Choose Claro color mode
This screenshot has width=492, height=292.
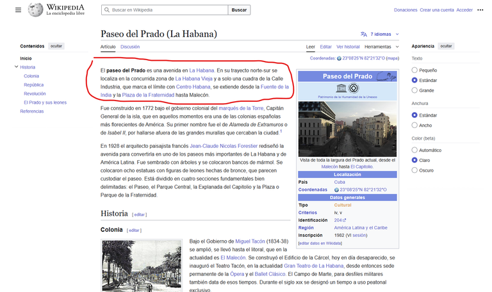pos(414,160)
